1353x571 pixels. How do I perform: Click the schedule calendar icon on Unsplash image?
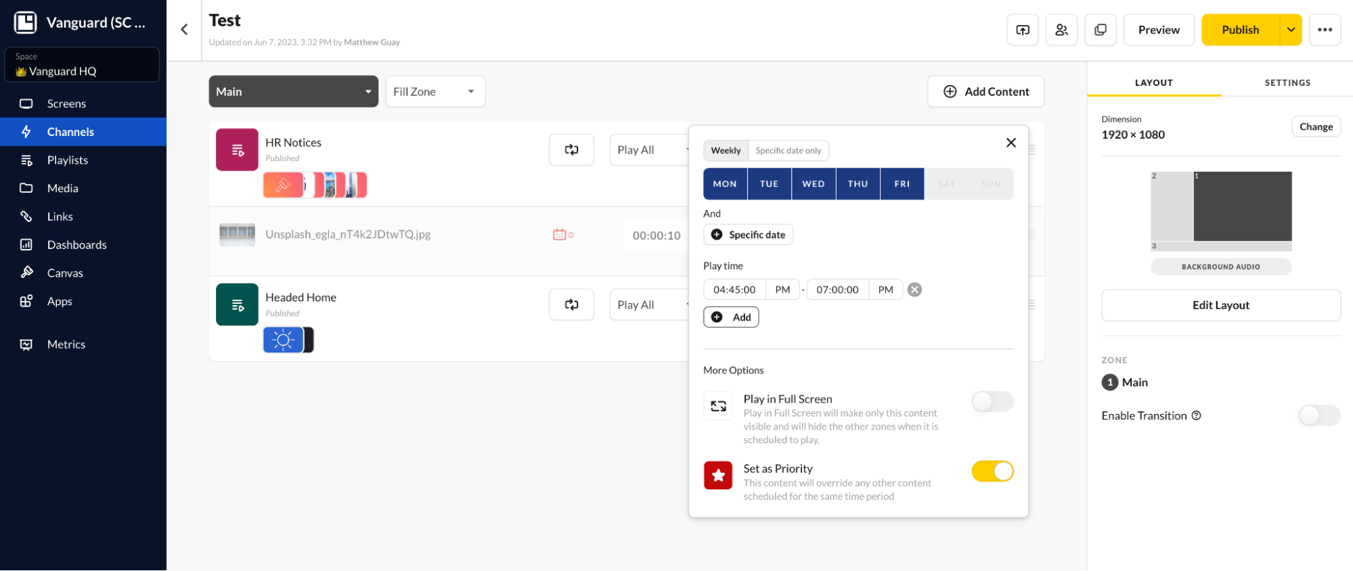click(x=560, y=235)
